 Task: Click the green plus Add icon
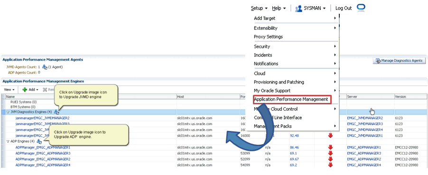tap(25, 90)
